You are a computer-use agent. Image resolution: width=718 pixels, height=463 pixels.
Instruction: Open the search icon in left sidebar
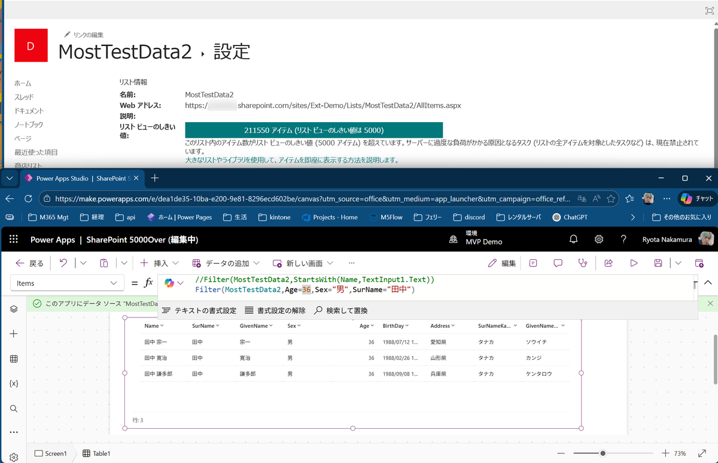pyautogui.click(x=14, y=408)
